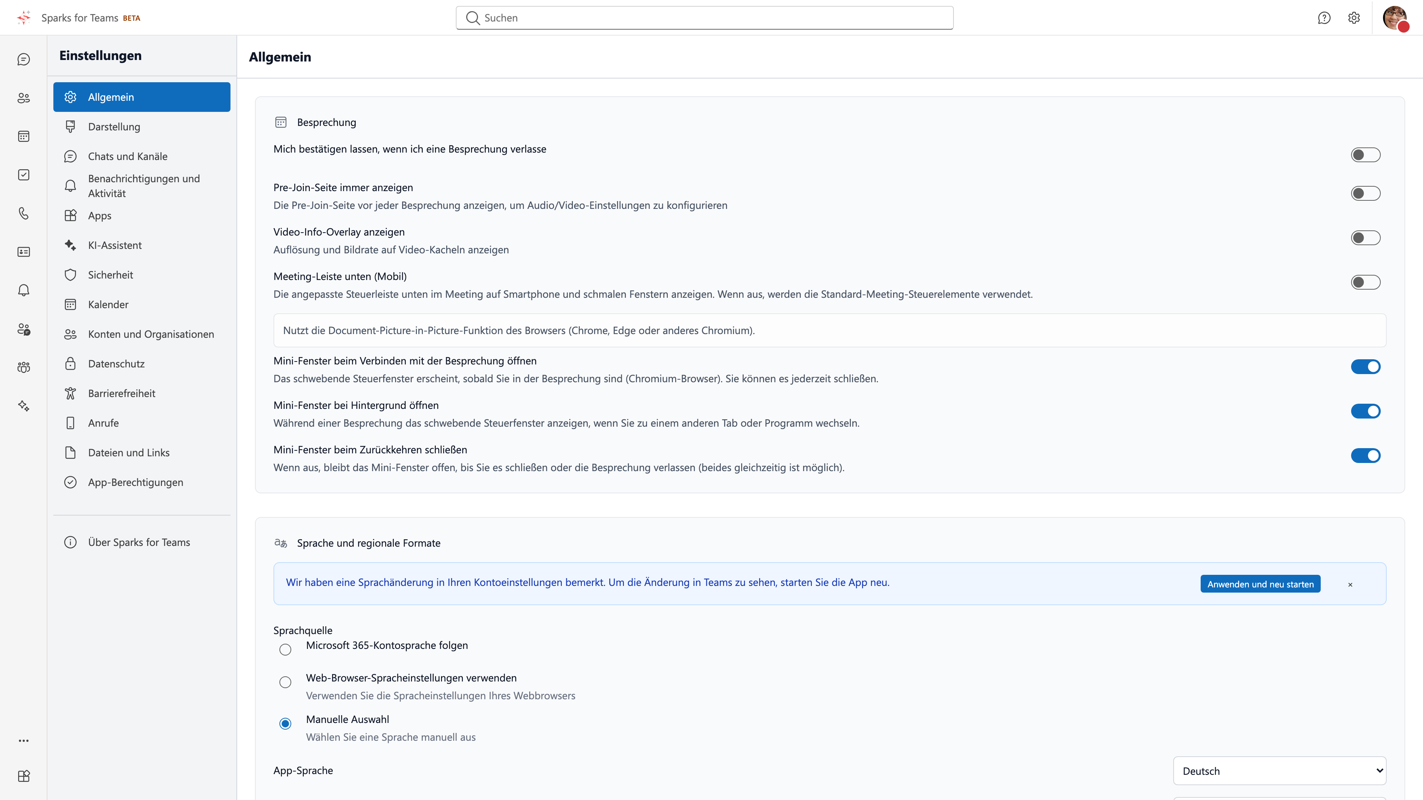The height and width of the screenshot is (800, 1423).
Task: Click the apps grid icon at bottom of rail
Action: [23, 776]
